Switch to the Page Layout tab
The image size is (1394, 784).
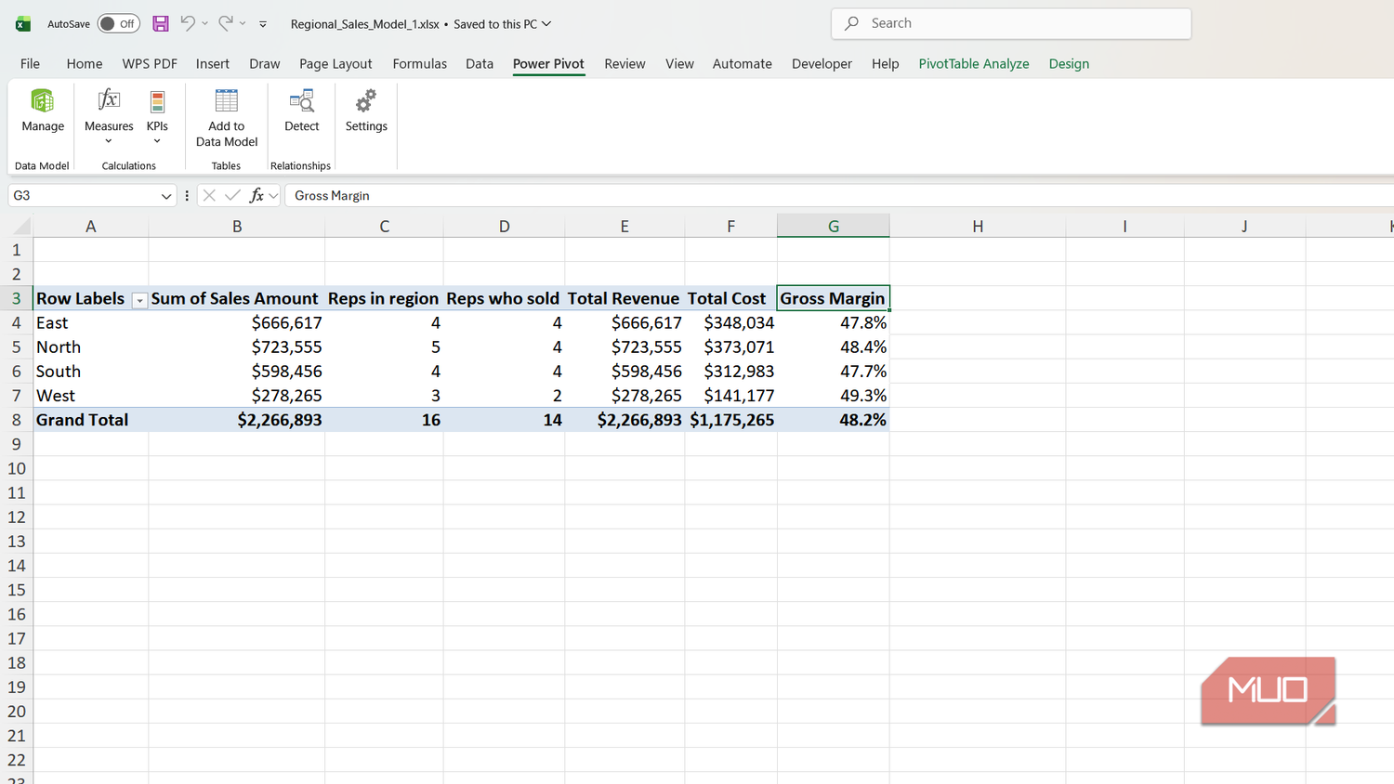pos(335,63)
